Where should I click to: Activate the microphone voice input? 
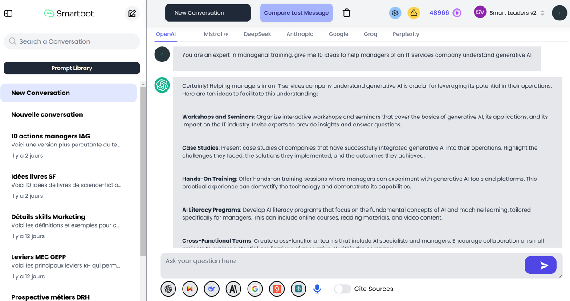tap(317, 289)
